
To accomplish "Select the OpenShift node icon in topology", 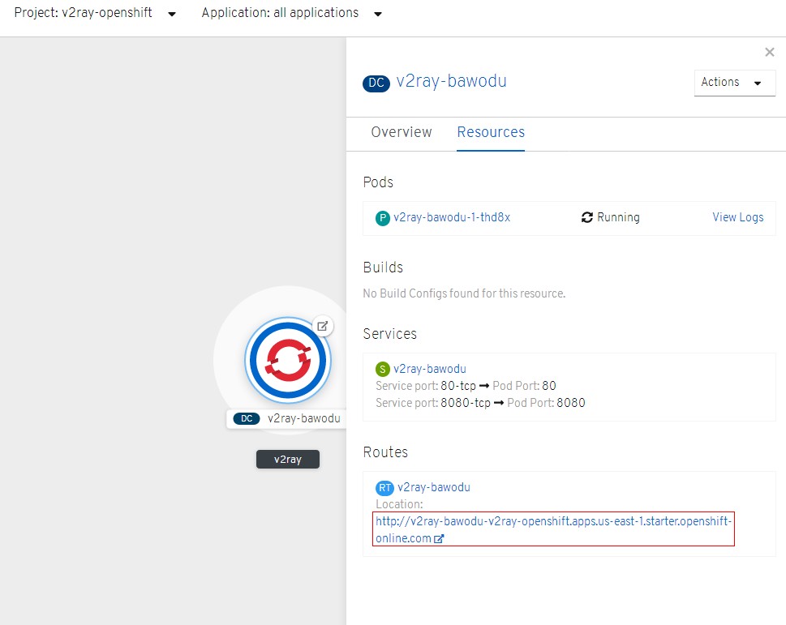I will click(x=288, y=360).
